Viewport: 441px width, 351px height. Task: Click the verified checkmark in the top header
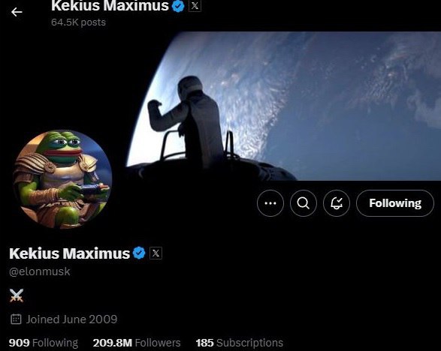(x=178, y=6)
